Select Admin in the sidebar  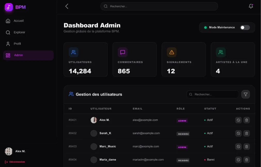(x=28, y=55)
